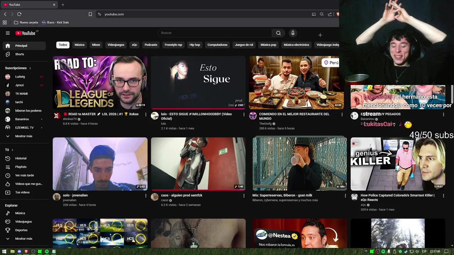Open more options for the xQc Reacts video
The height and width of the screenshot is (255, 454).
coord(443,195)
